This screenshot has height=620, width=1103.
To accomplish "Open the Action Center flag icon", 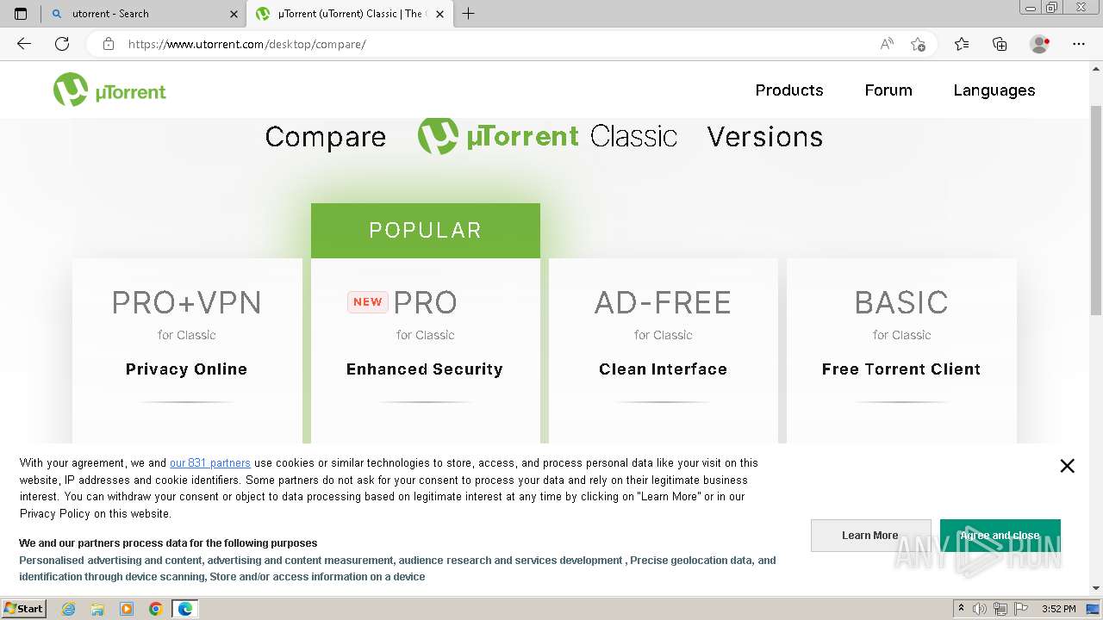I will coord(1021,609).
